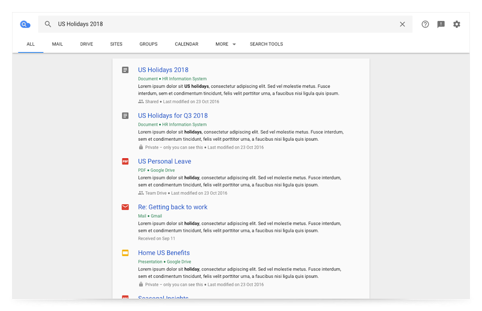Click mail icon beside Re: Getting back to work
This screenshot has width=482, height=311.
click(126, 207)
